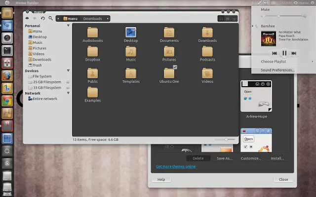Click the Delete theme button

[198, 158]
